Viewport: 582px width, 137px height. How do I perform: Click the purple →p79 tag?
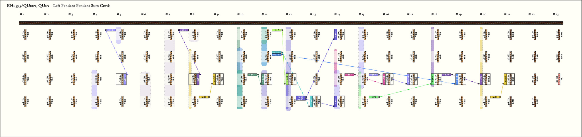(x=446, y=75)
